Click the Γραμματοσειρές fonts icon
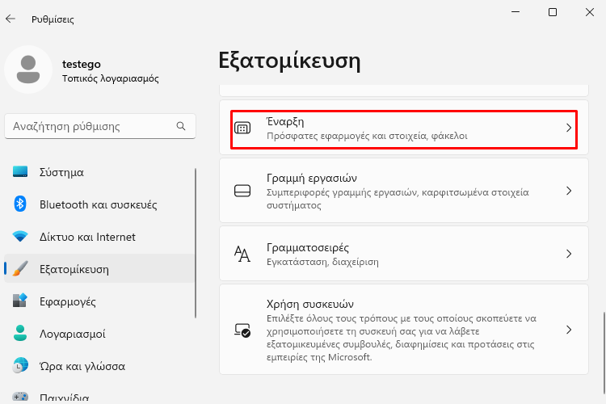 point(242,254)
